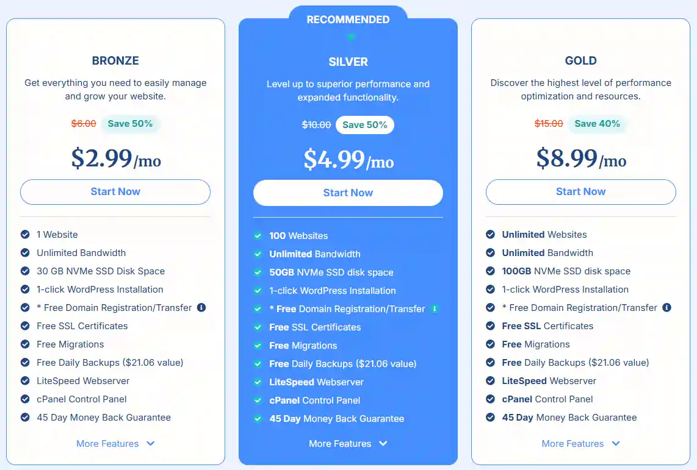Click the Save 40% badge on Gold
This screenshot has height=470, width=697.
[x=598, y=123]
